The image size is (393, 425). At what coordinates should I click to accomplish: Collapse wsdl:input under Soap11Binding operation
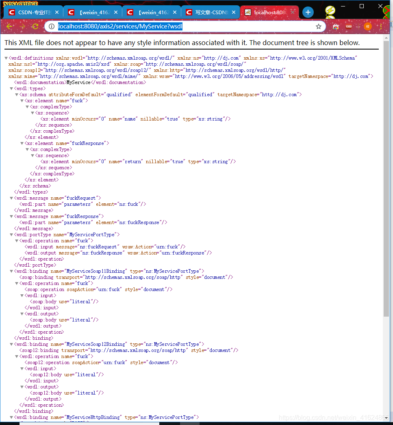22,296
